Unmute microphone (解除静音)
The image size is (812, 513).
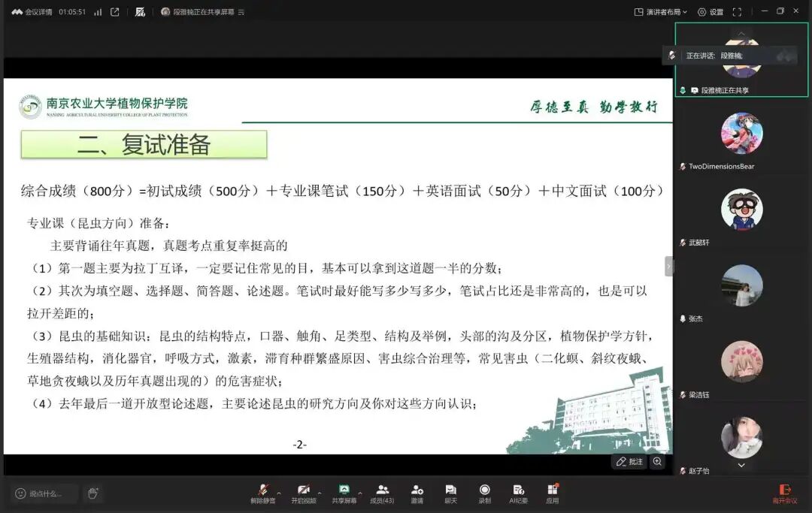pyautogui.click(x=262, y=494)
